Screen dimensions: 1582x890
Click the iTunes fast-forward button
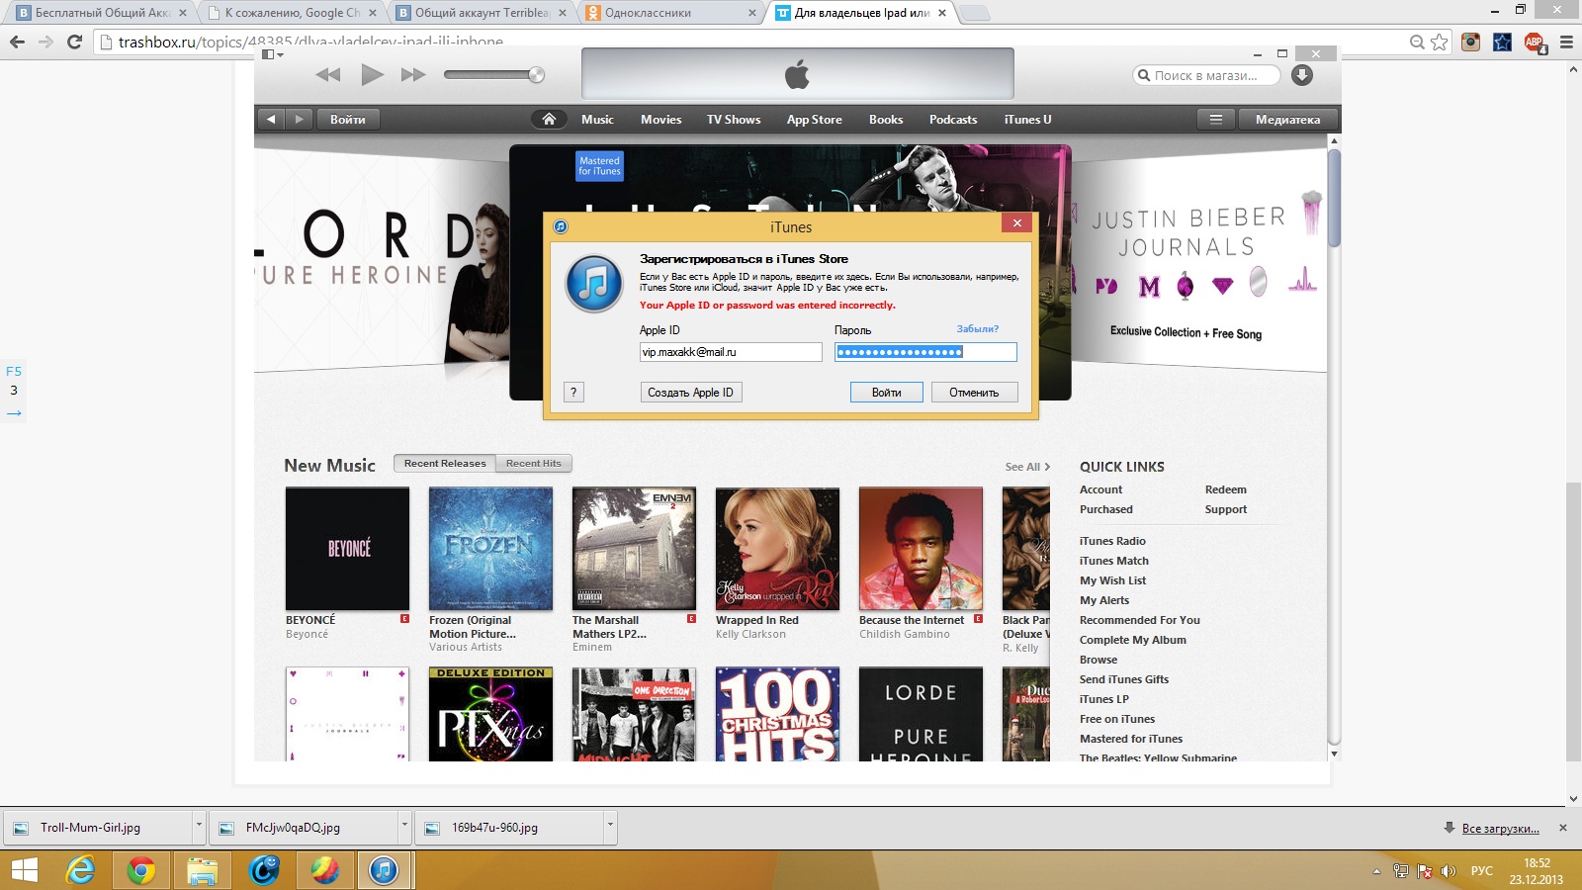[413, 75]
